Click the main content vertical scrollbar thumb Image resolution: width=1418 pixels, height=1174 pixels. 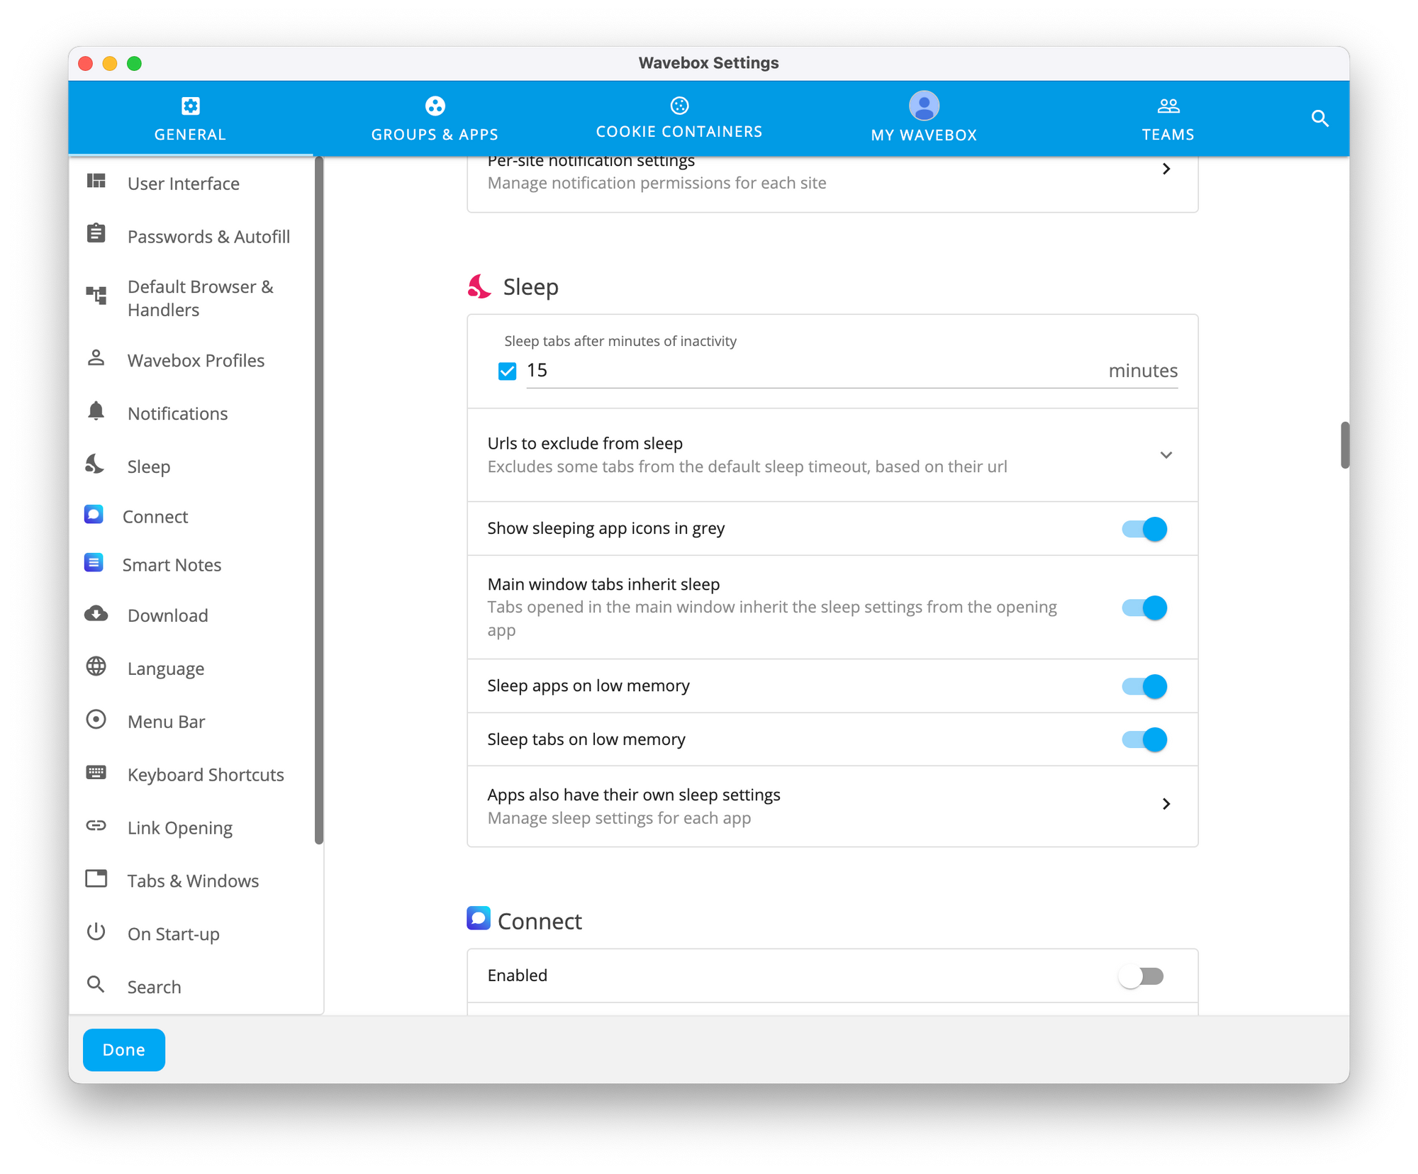click(1344, 445)
